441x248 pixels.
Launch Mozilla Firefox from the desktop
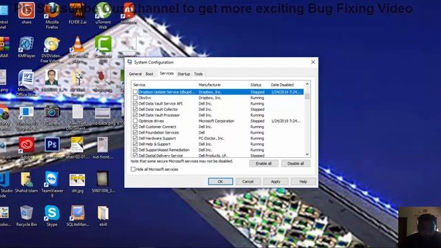pos(52,16)
